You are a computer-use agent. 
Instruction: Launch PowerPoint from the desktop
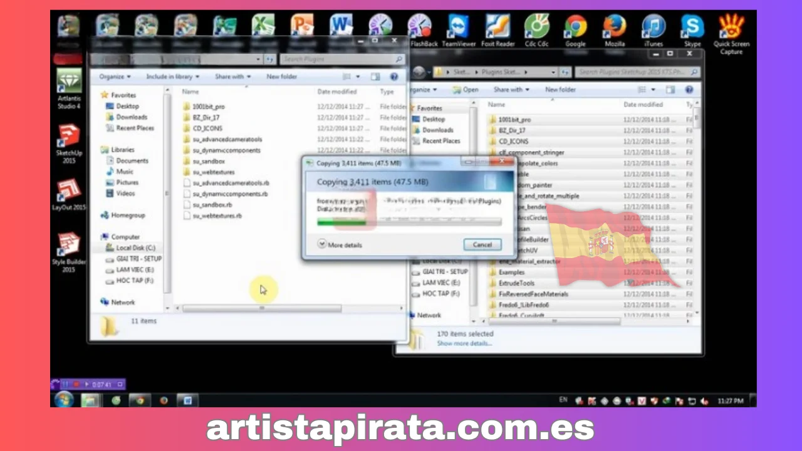click(x=302, y=26)
